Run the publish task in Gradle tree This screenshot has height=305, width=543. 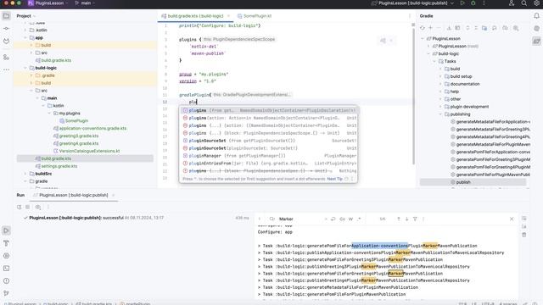[463, 182]
